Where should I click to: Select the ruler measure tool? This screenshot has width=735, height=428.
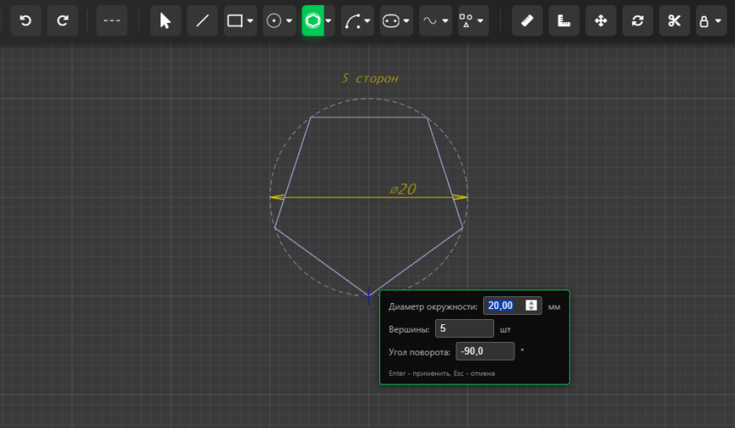click(527, 20)
